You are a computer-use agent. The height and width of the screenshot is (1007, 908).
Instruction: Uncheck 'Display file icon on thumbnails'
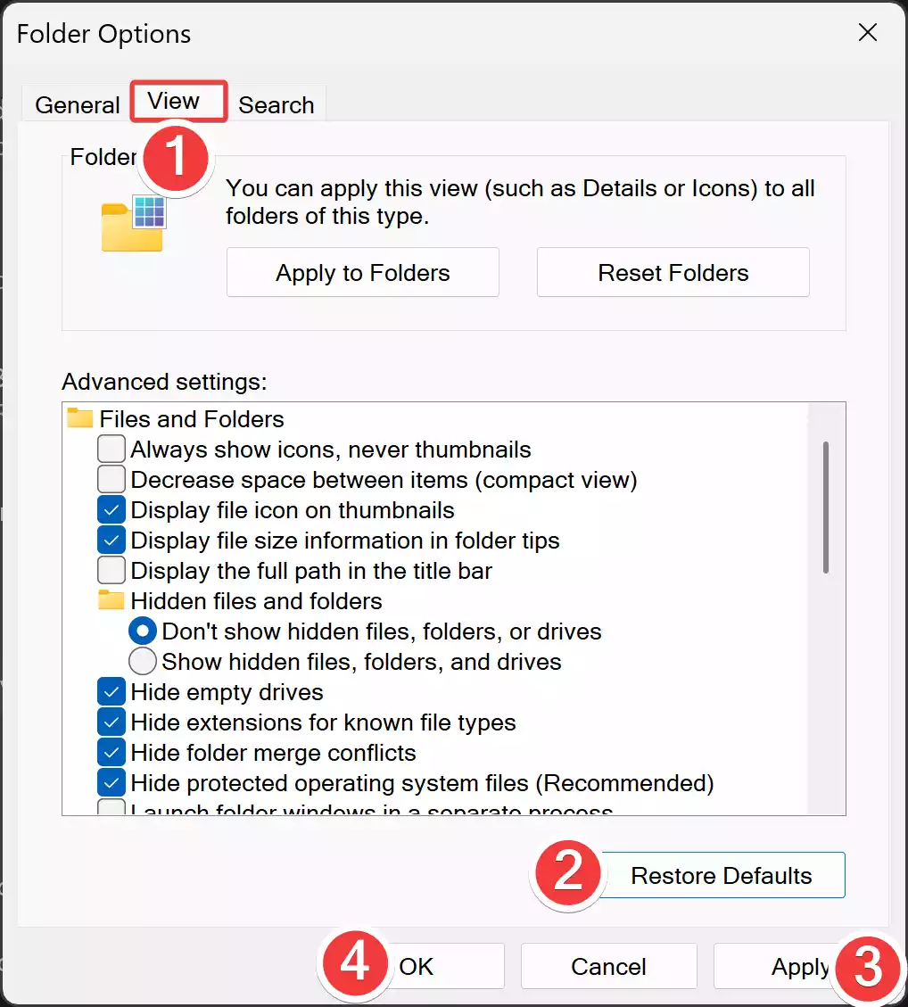tap(111, 509)
